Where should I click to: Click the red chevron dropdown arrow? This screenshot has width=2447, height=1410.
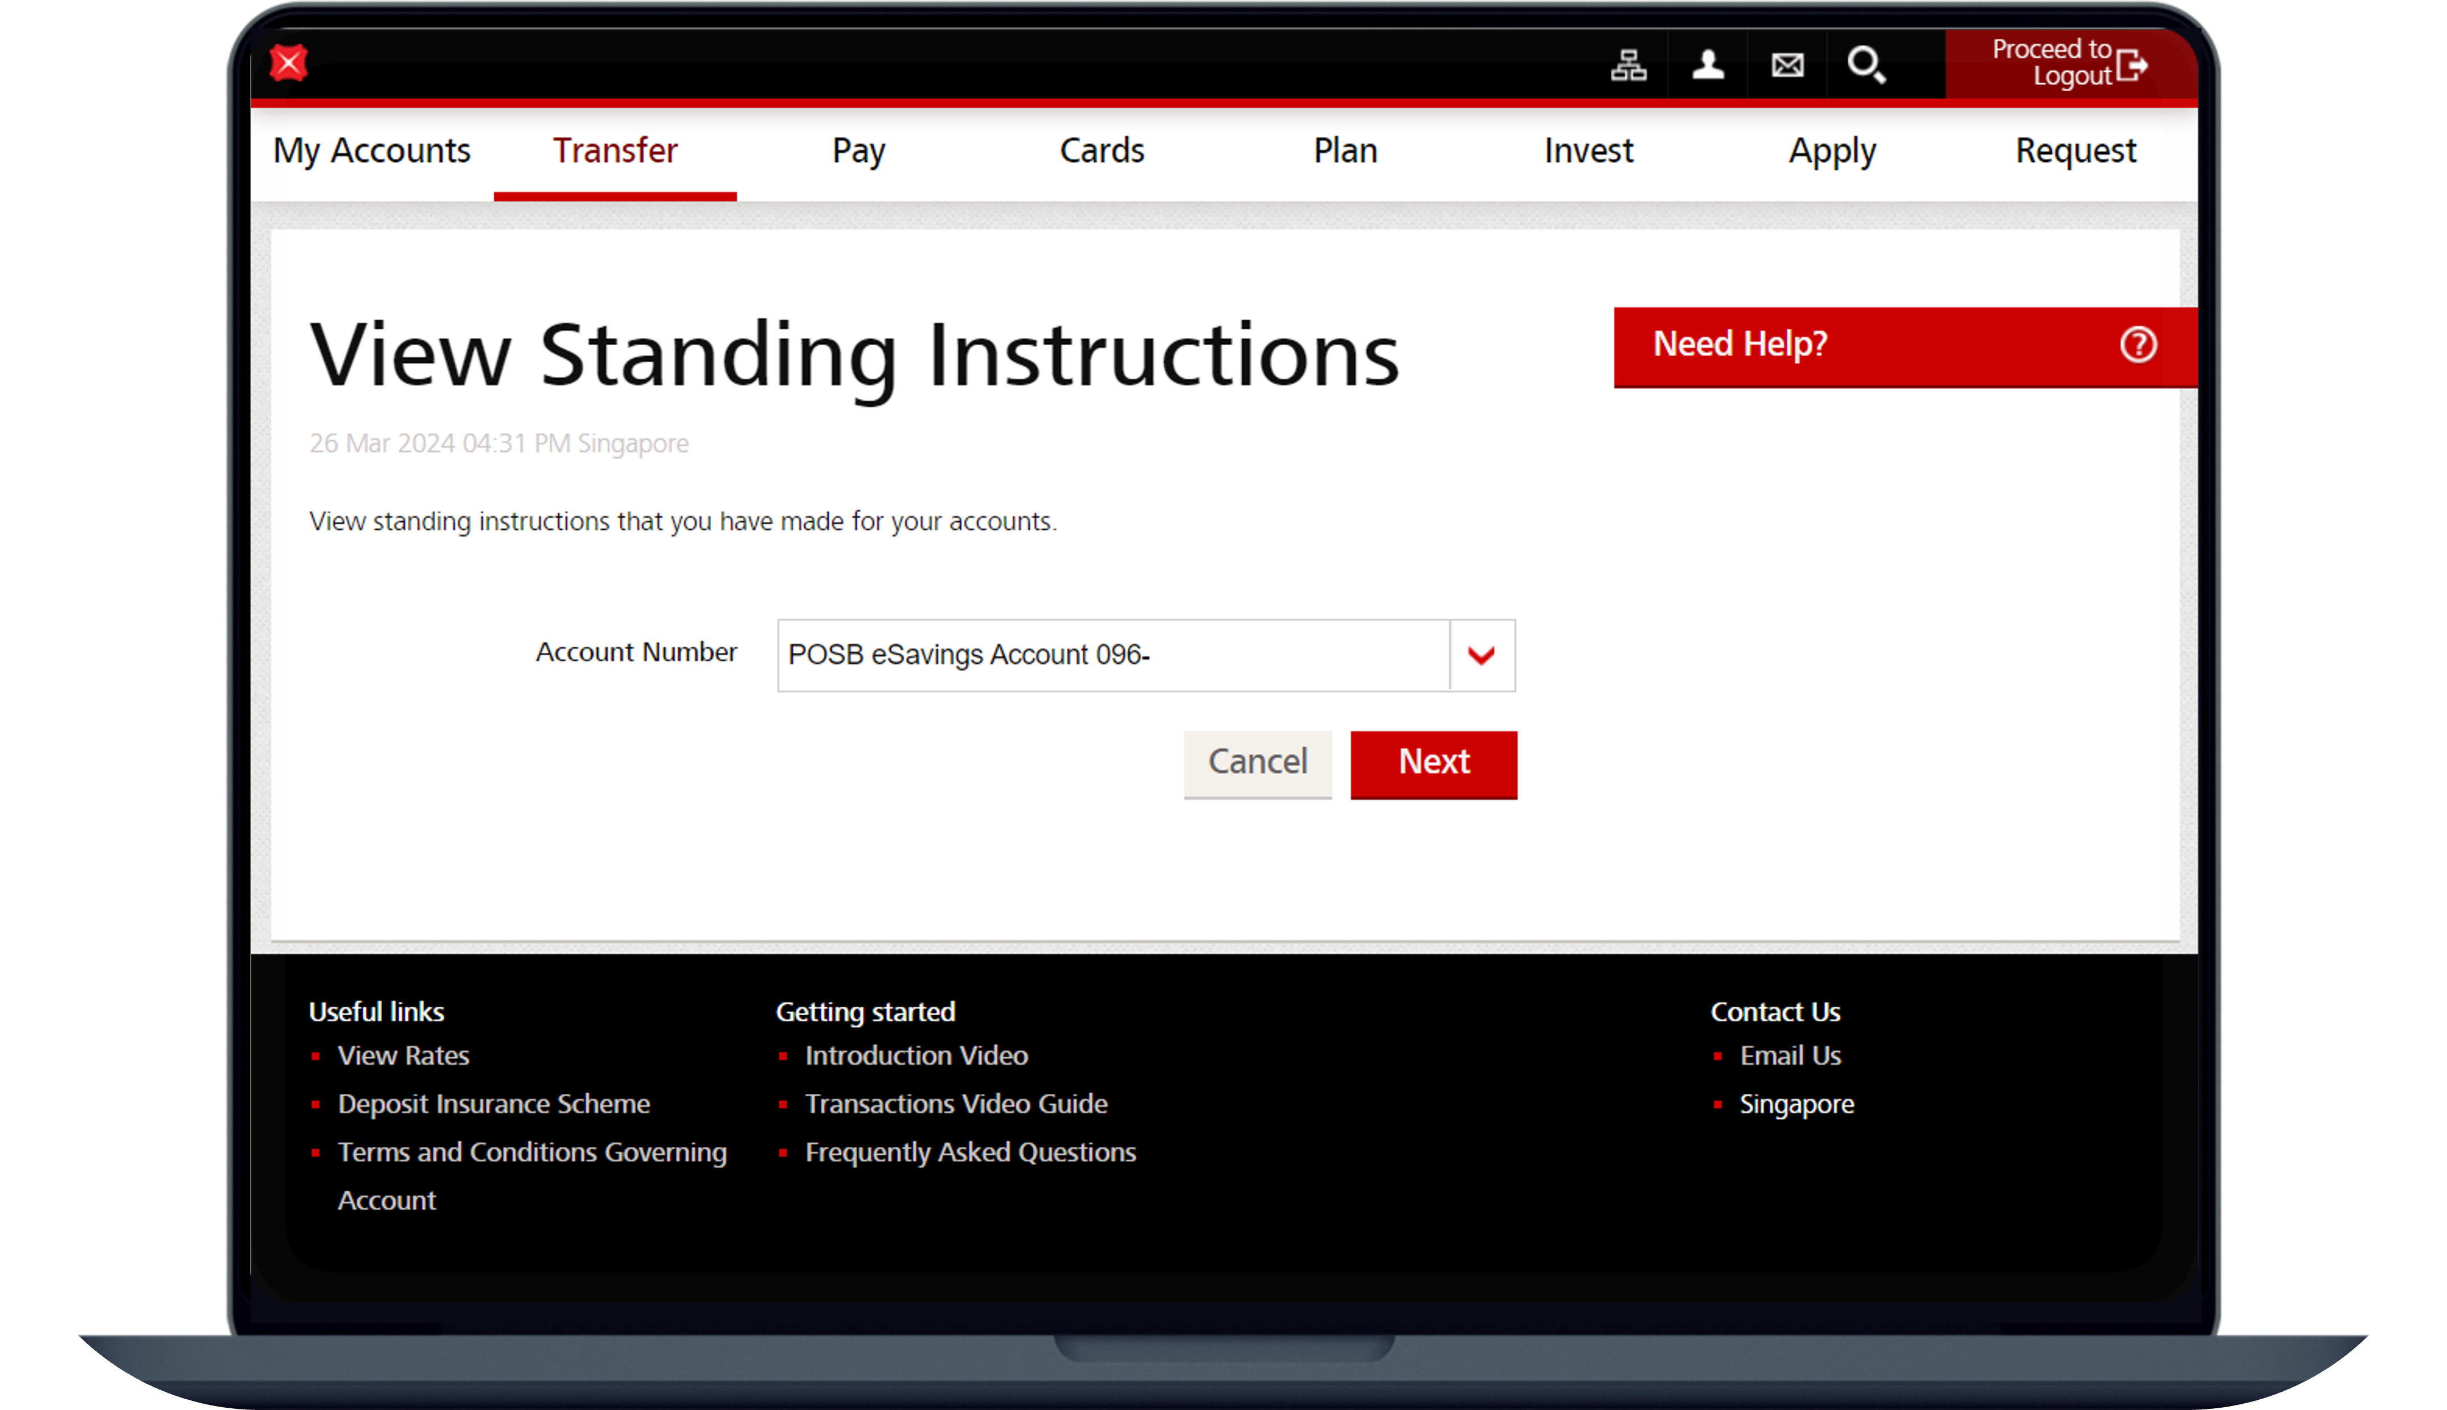click(1481, 656)
